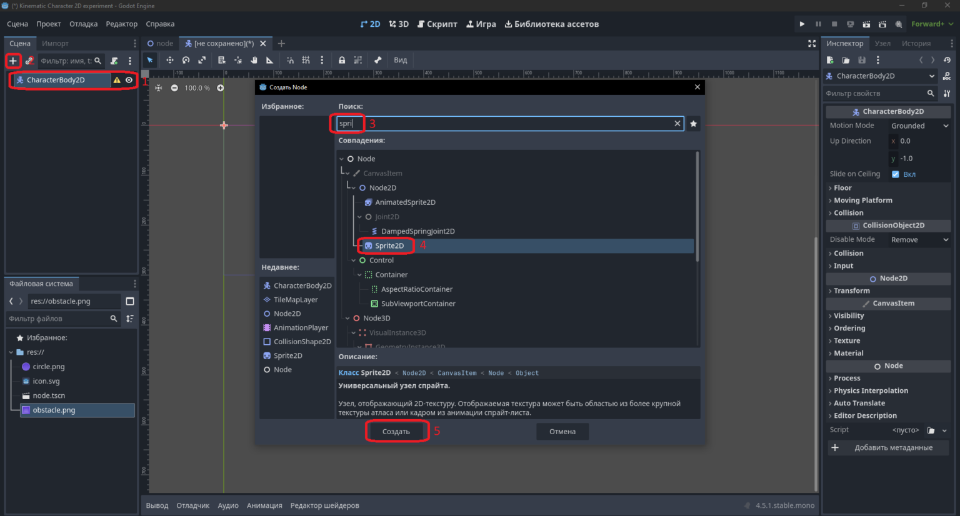Add the search term to favorites star
This screenshot has height=516, width=960.
point(693,124)
